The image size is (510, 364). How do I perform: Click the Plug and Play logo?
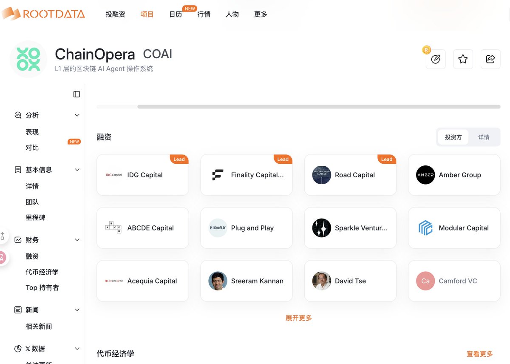point(218,228)
